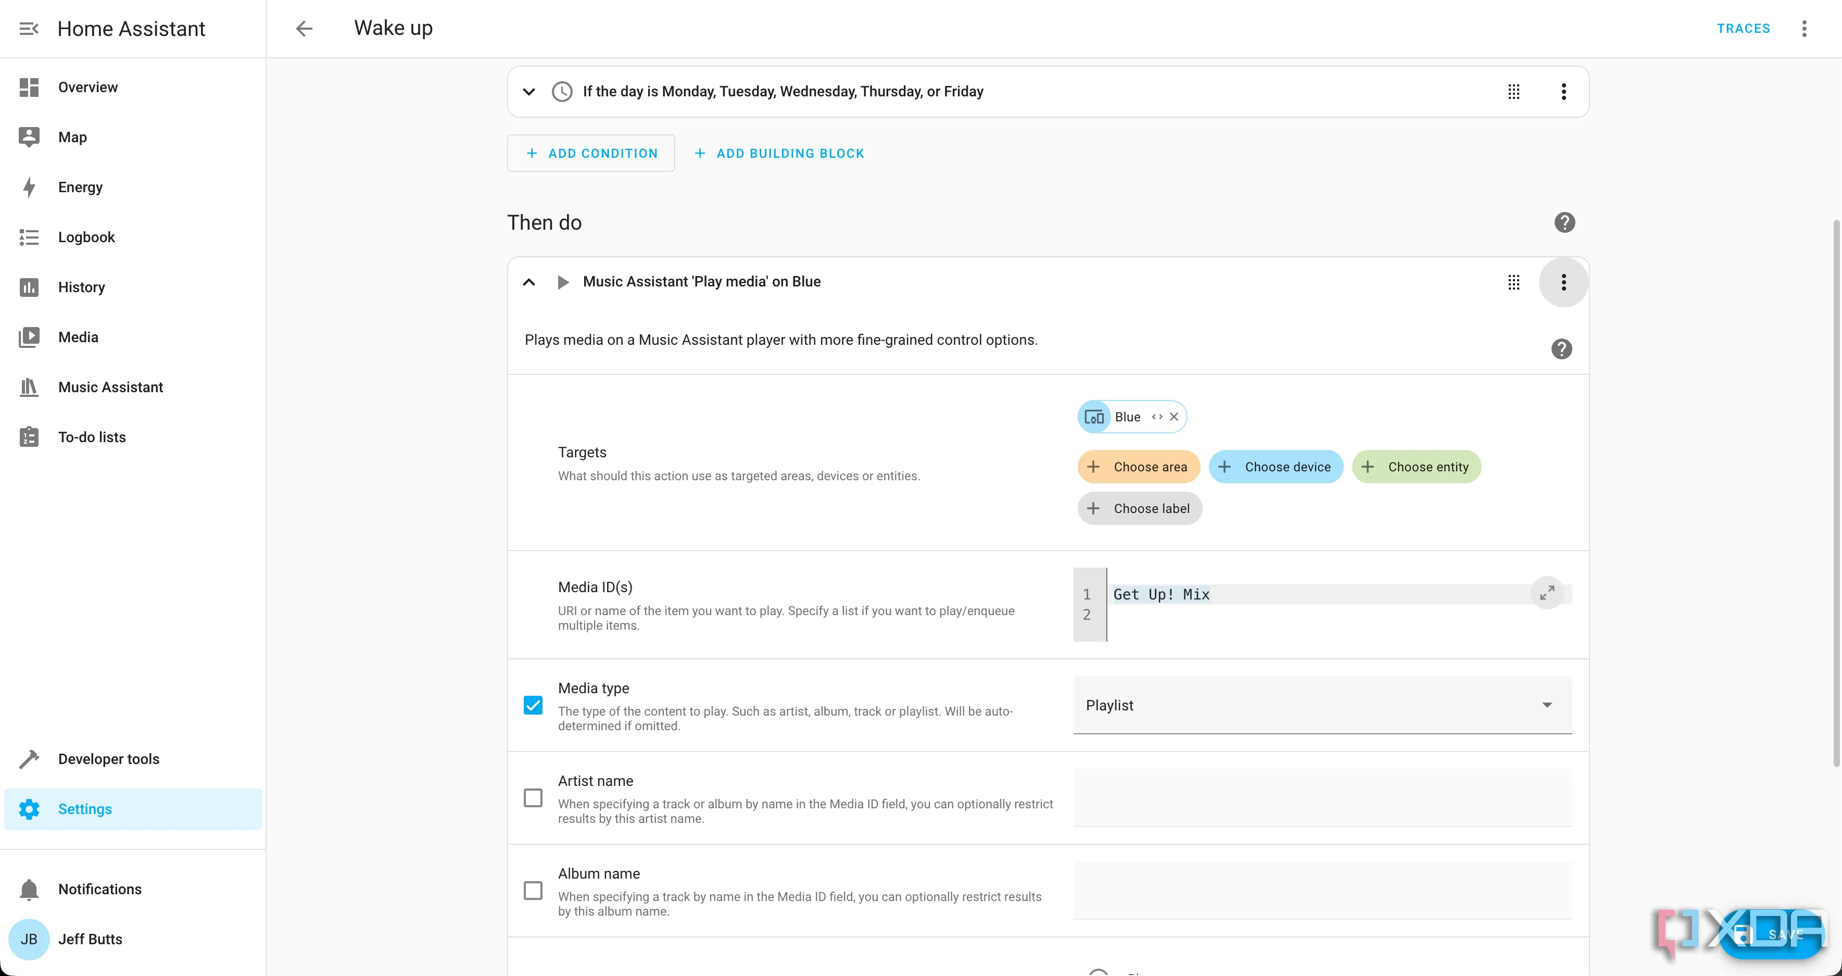Screen dimensions: 1842x976
Task: Expand the Media ID editor to fullscreen
Action: click(x=1547, y=593)
